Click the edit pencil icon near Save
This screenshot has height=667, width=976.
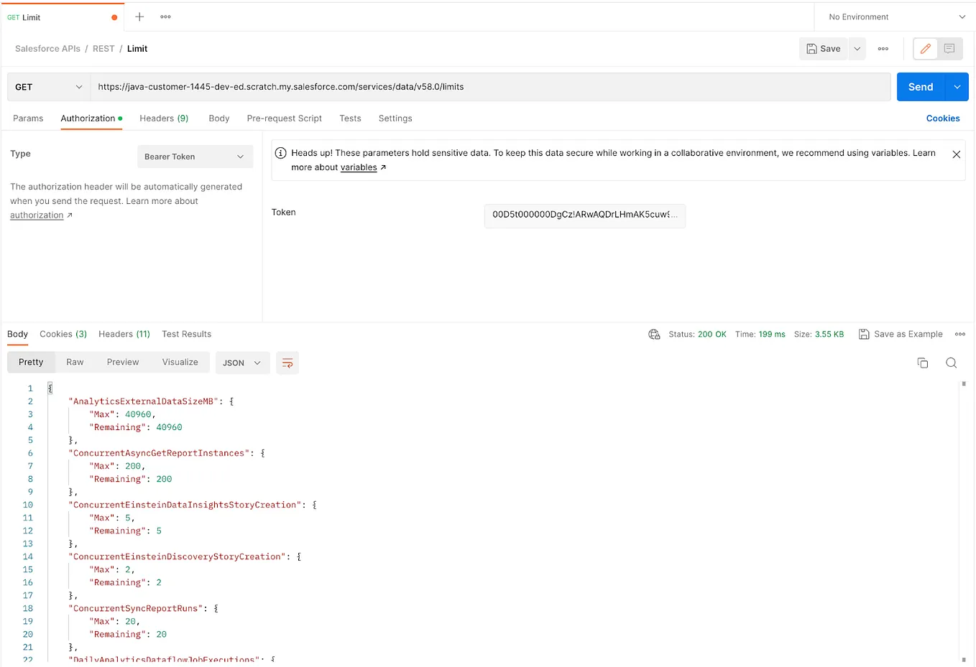coord(925,48)
